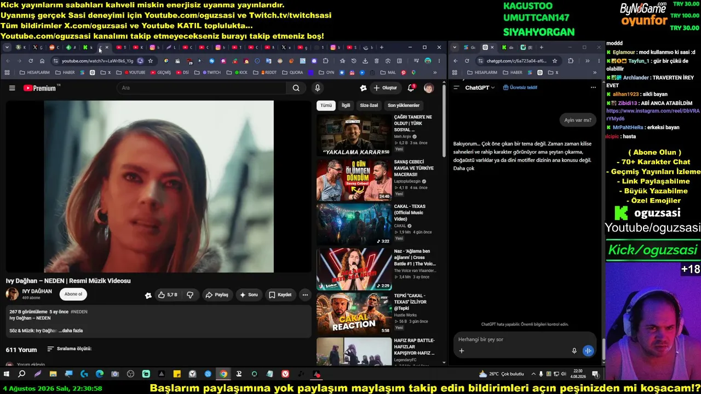Select the İlgili filter chip
Screen dimensions: 701x394
pos(346,105)
